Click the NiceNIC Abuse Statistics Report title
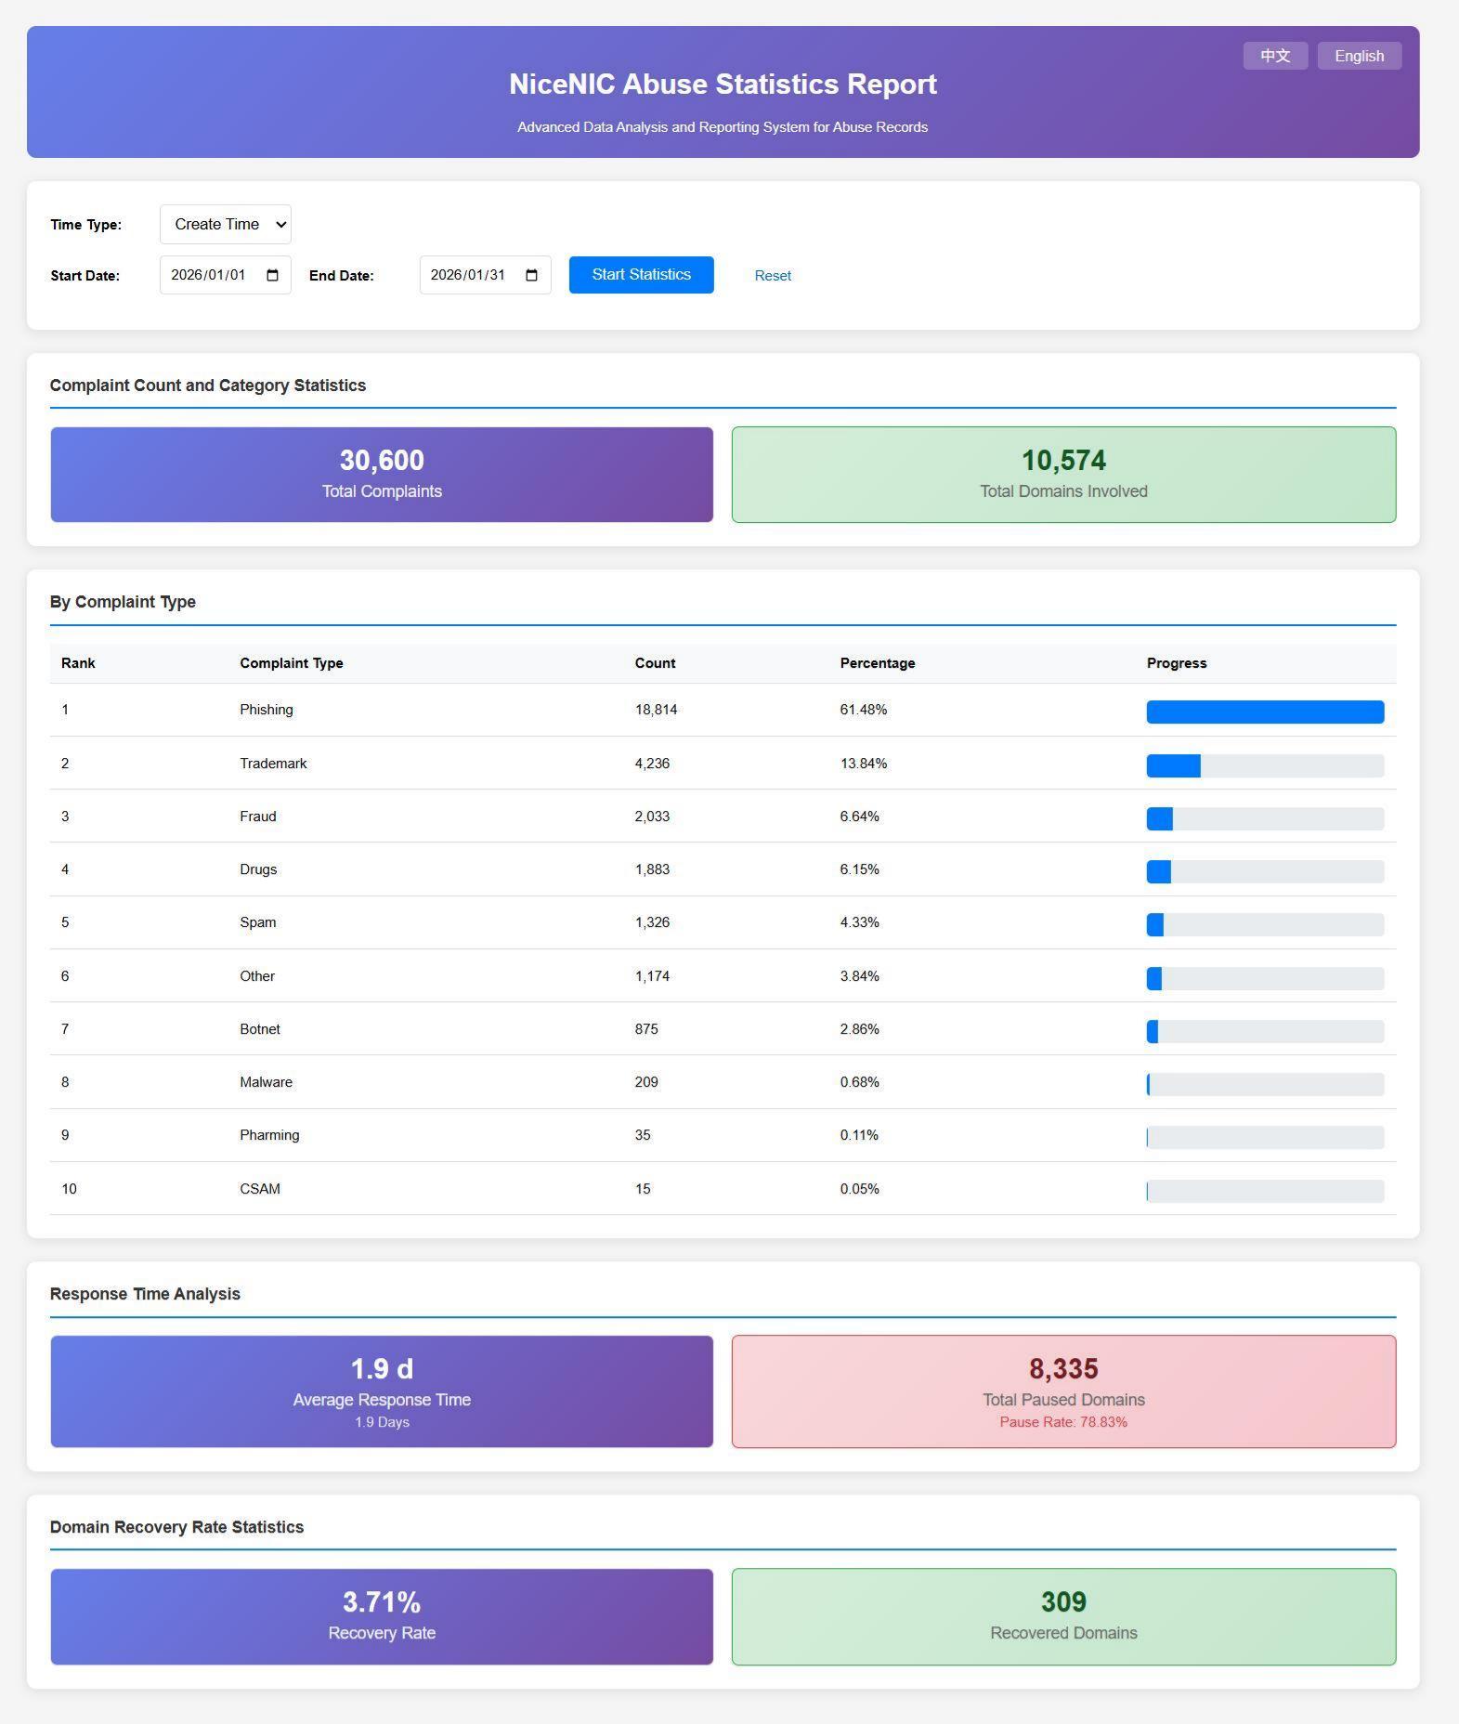This screenshot has width=1459, height=1724. pyautogui.click(x=723, y=85)
